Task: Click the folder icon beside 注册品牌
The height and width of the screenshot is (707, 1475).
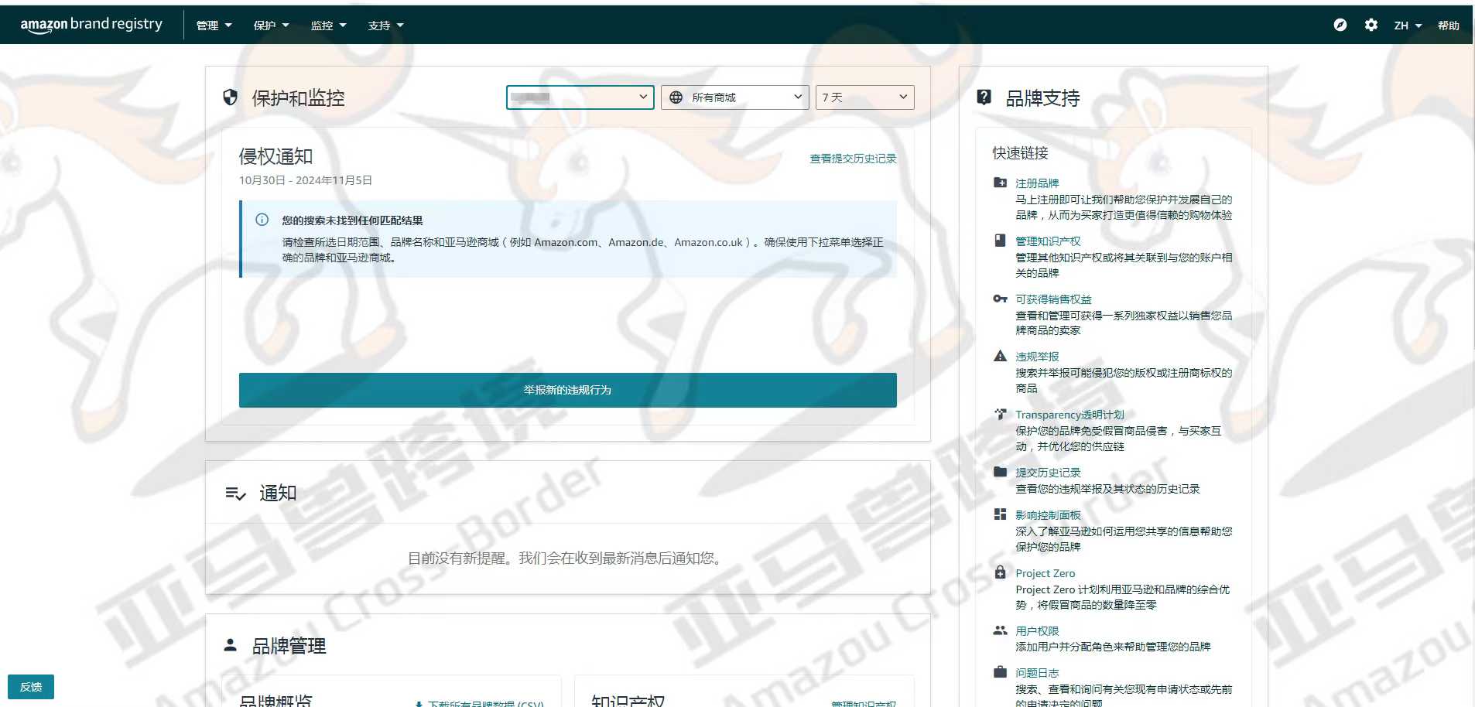Action: [1000, 183]
